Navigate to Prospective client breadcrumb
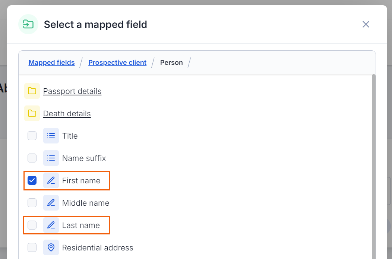 [117, 63]
